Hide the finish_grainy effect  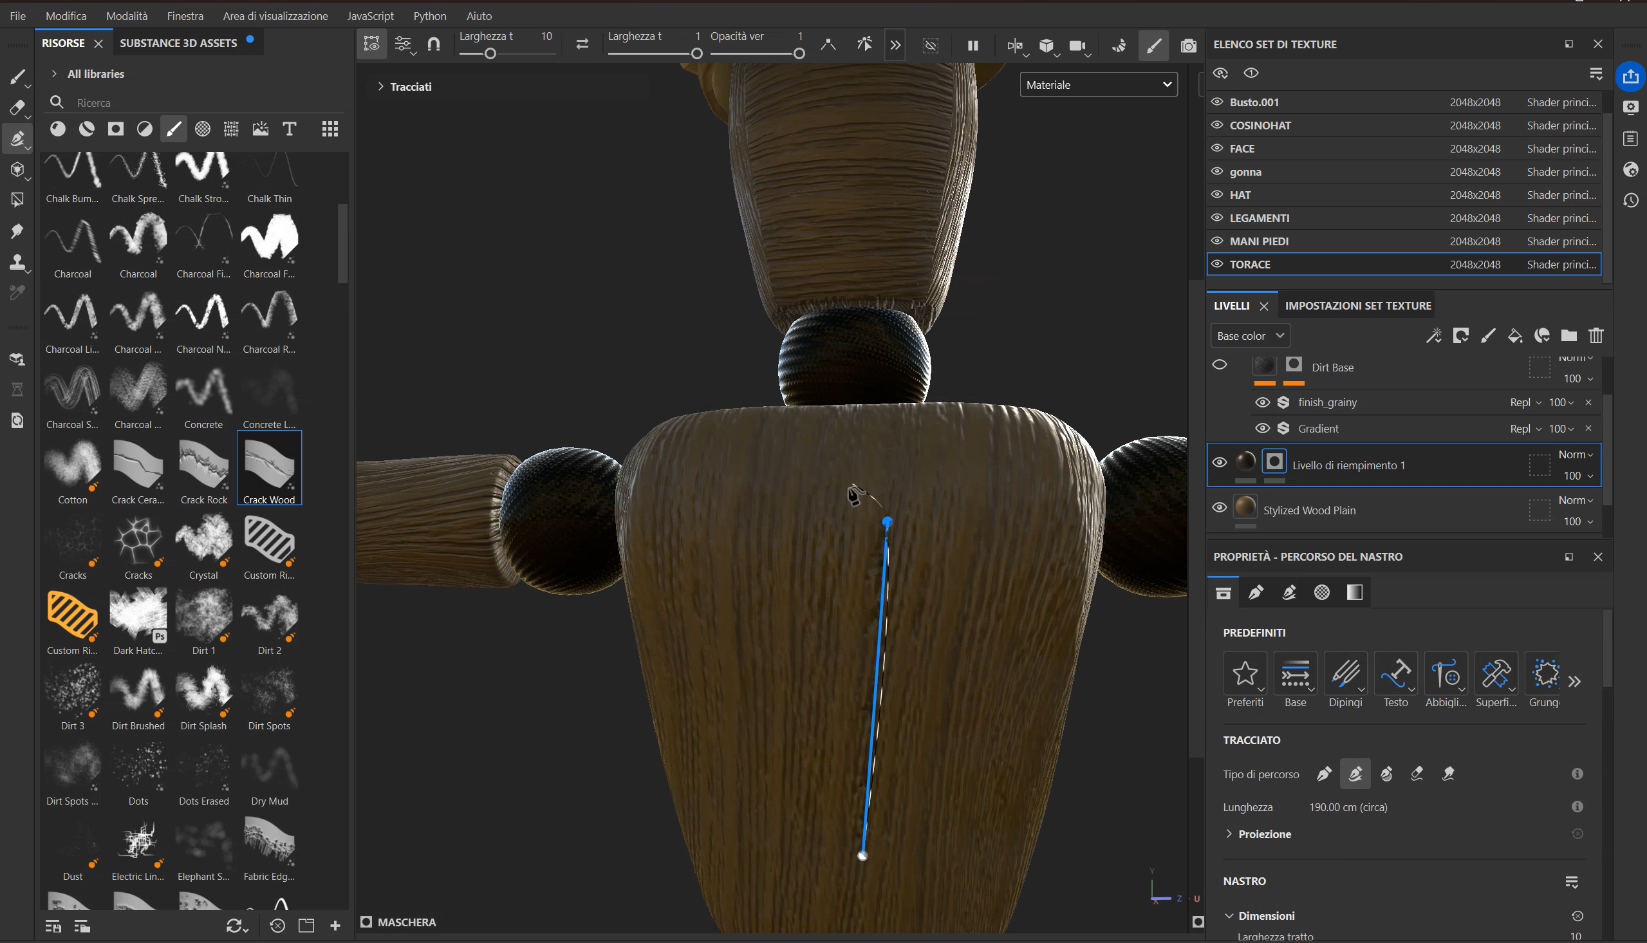[1262, 402]
